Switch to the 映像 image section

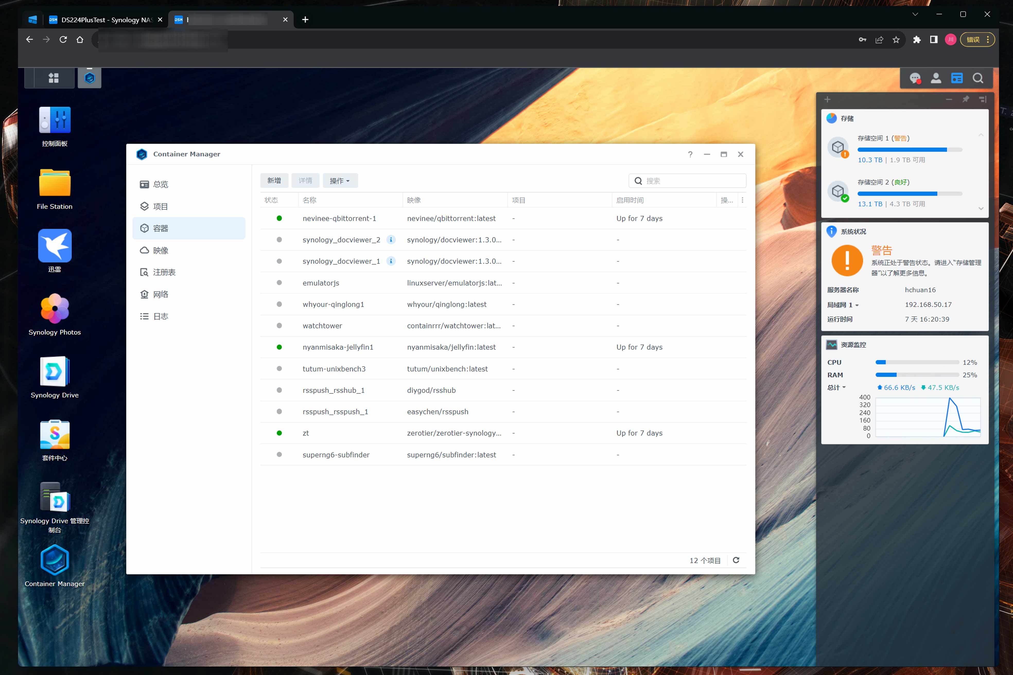pos(160,251)
